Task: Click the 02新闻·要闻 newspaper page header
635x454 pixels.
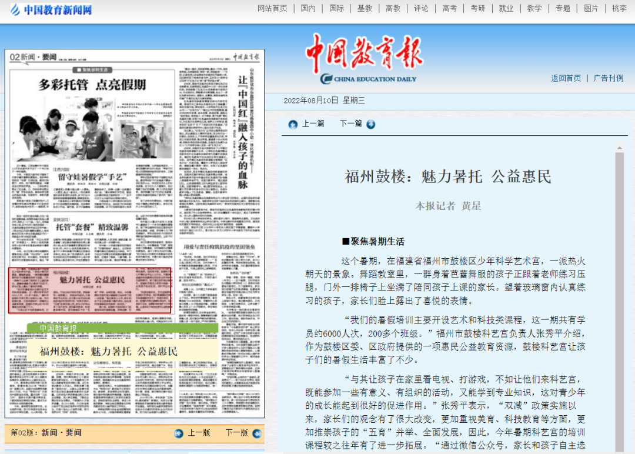Action: [33, 57]
